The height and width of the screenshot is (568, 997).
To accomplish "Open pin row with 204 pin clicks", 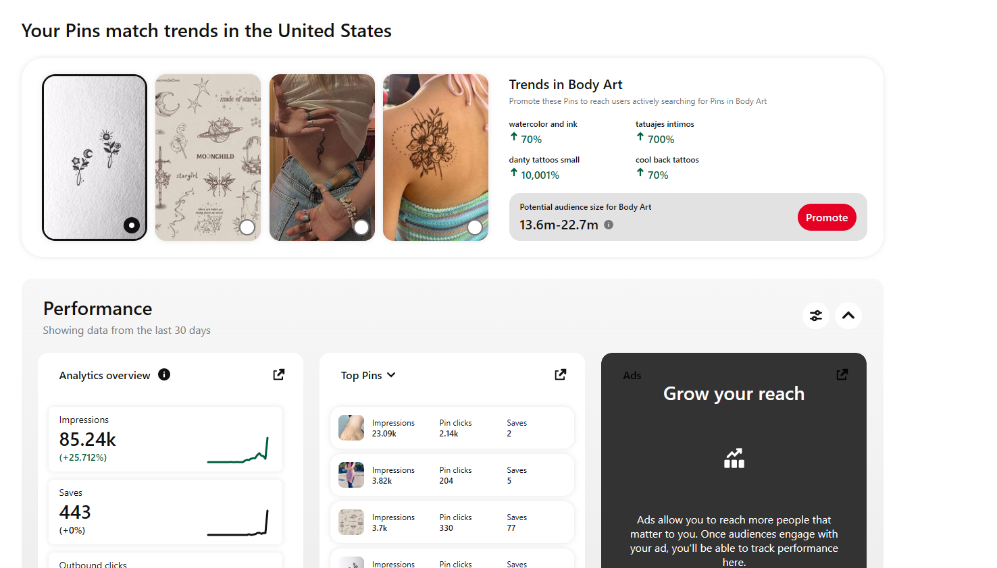I will click(x=452, y=475).
